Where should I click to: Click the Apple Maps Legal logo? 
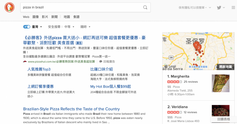click(x=170, y=66)
